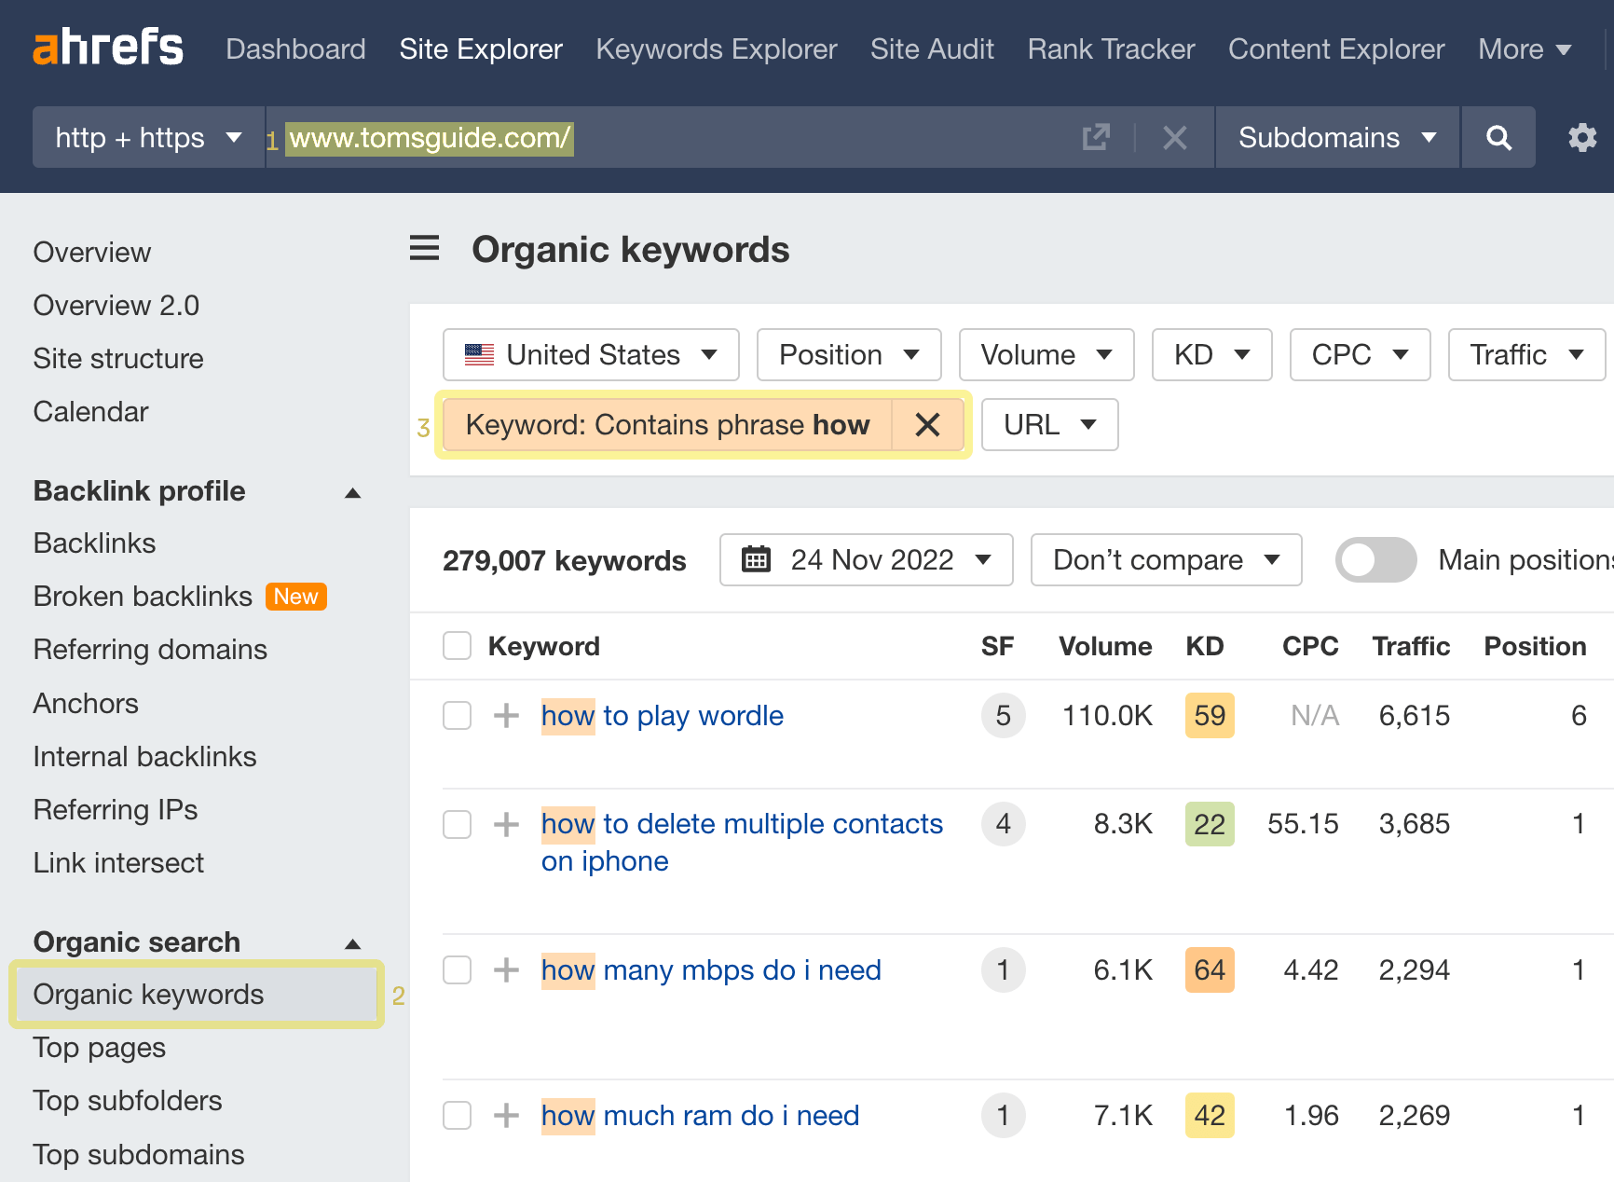Click the open URL in new tab icon
The height and width of the screenshot is (1182, 1614).
coord(1096,138)
